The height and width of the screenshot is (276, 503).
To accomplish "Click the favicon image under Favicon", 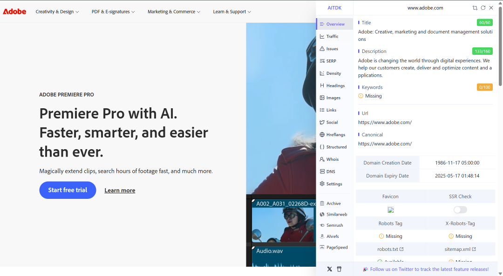I will point(390,210).
